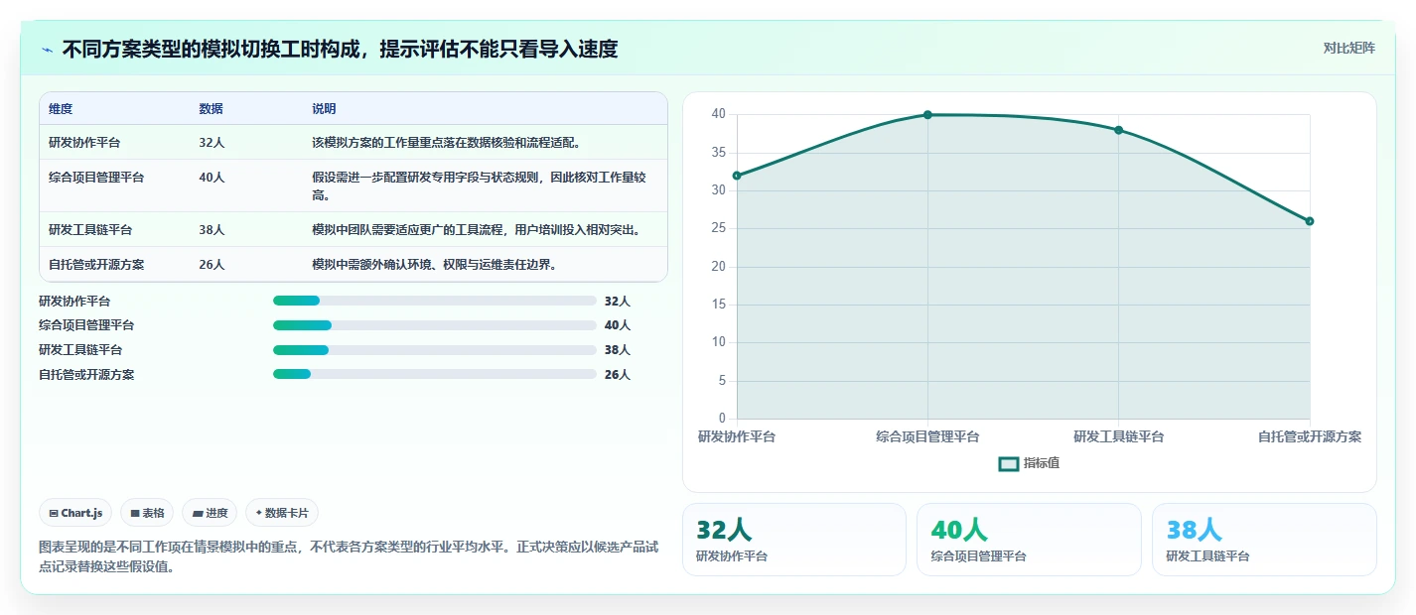Viewport: 1416px width, 615px height.
Task: Click the 自托管或开源方案 progress bar
Action: [434, 374]
